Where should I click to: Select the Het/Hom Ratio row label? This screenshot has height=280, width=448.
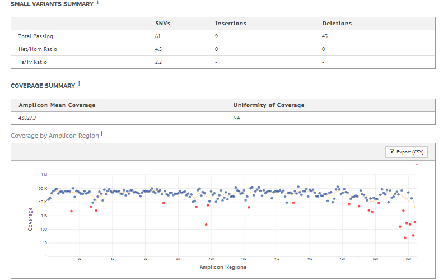coord(38,49)
